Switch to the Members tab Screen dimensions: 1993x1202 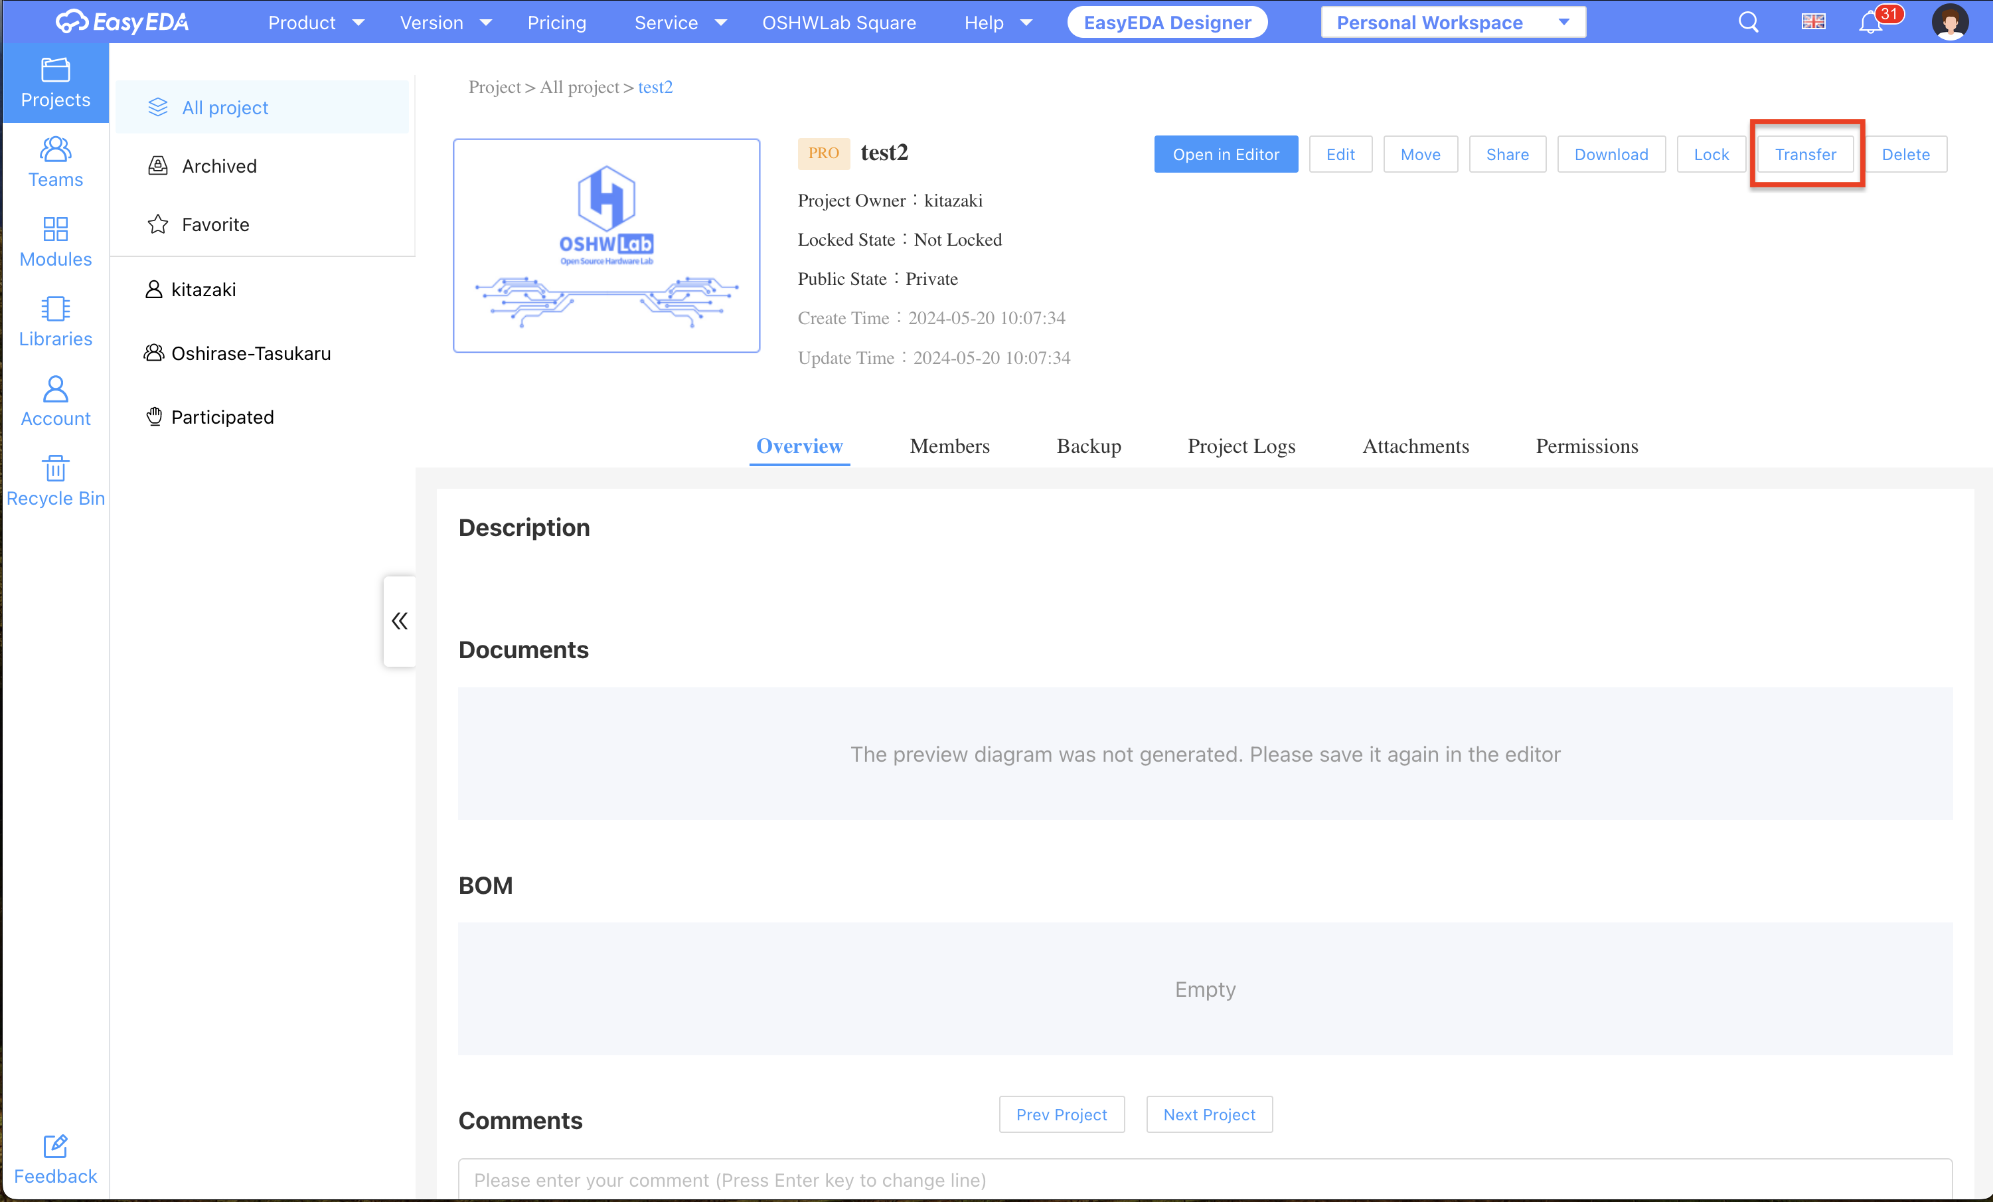(x=949, y=446)
